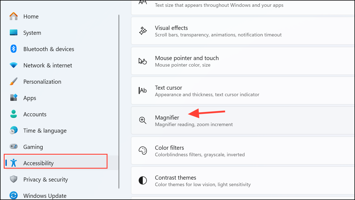Click the Accounts person icon
355x200 pixels.
[13, 114]
